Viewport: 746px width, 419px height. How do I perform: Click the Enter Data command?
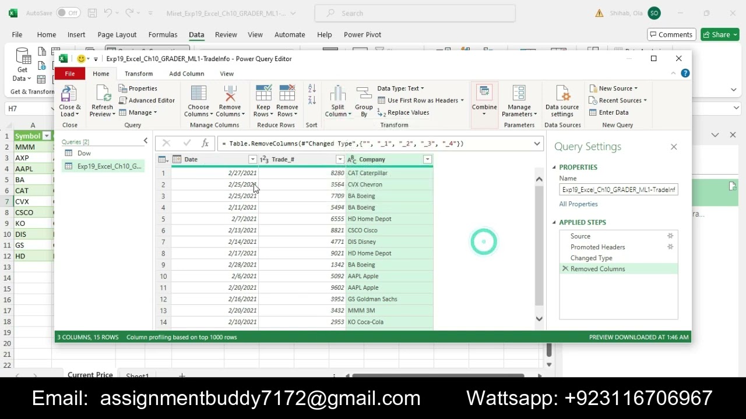point(609,112)
